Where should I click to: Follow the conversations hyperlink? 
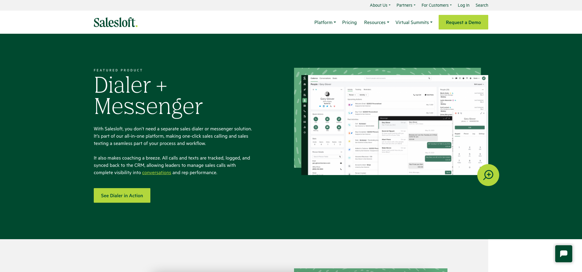(x=157, y=173)
